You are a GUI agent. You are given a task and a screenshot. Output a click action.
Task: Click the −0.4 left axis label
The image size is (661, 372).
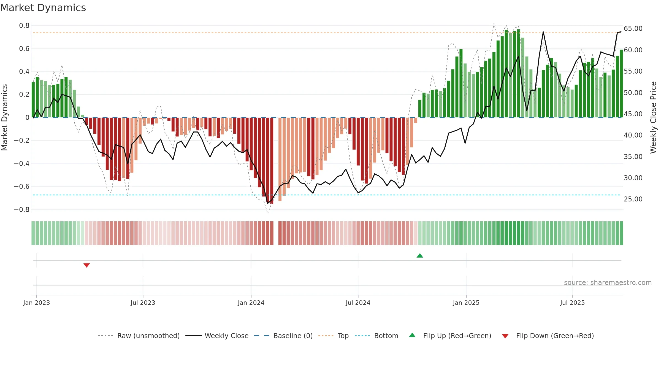tap(22, 163)
